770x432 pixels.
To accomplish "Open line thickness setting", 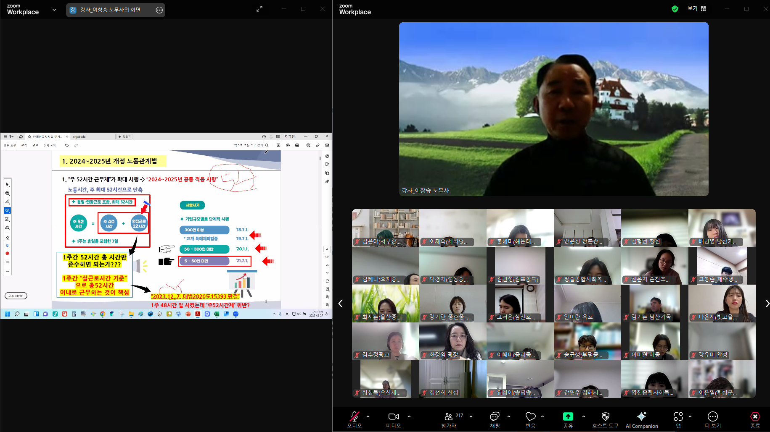I will (7, 261).
